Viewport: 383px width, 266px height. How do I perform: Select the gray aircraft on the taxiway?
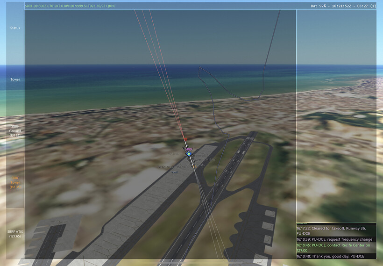coord(202,165)
